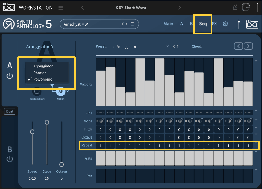Toggle the first step Link cell
Screen dimensions: 262x189
tap(100, 113)
